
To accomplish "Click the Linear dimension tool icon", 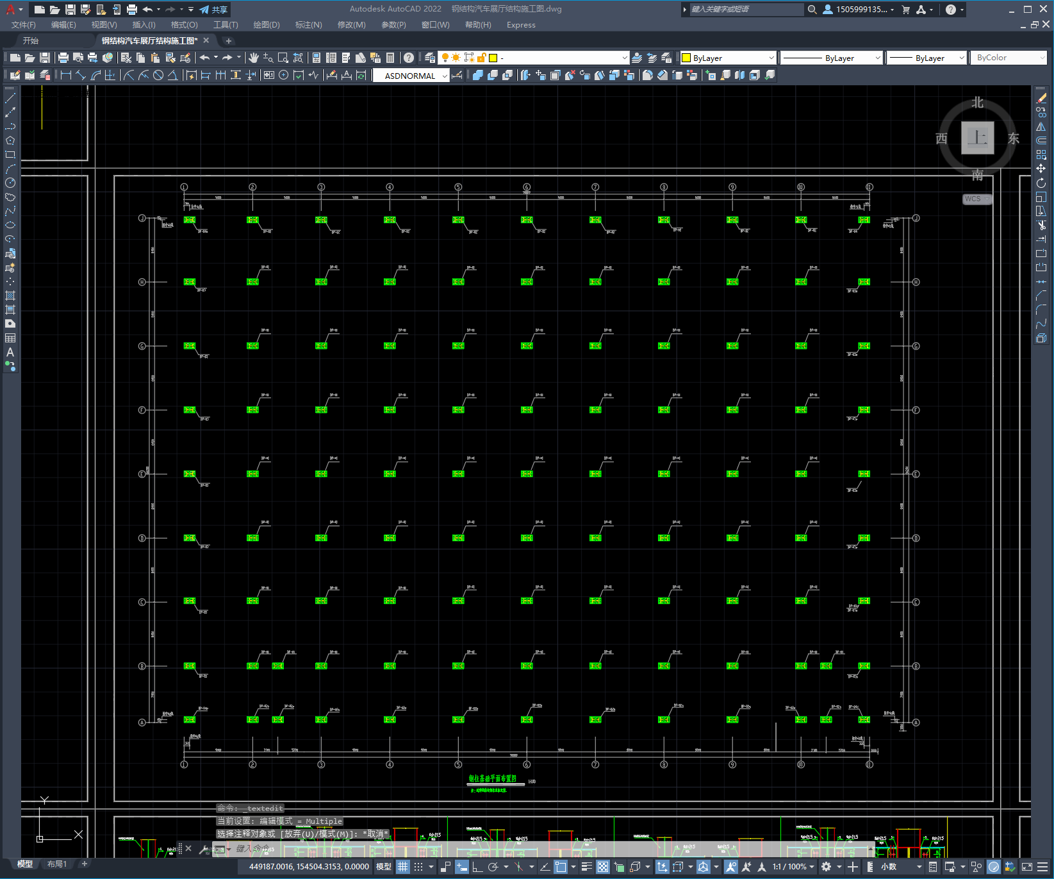I will (66, 75).
